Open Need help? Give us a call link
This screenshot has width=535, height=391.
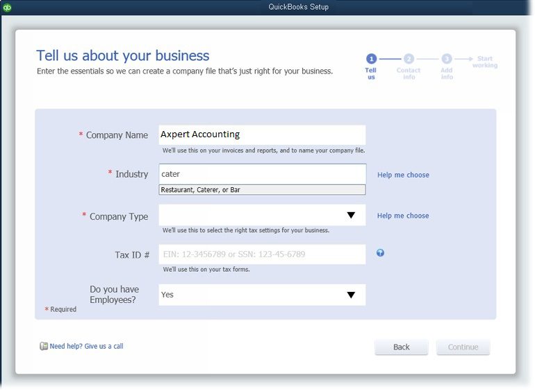(86, 346)
